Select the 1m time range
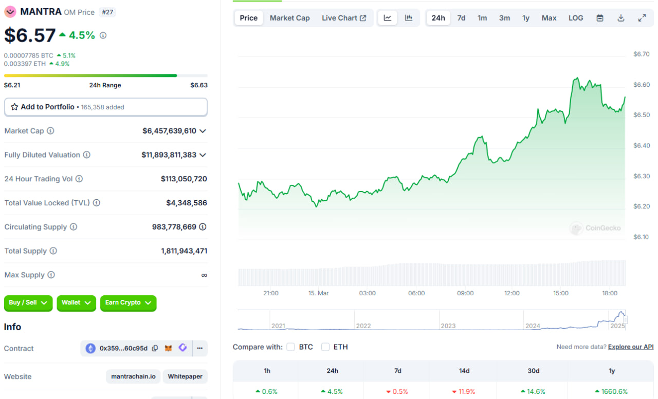The height and width of the screenshot is (399, 658). [x=482, y=18]
